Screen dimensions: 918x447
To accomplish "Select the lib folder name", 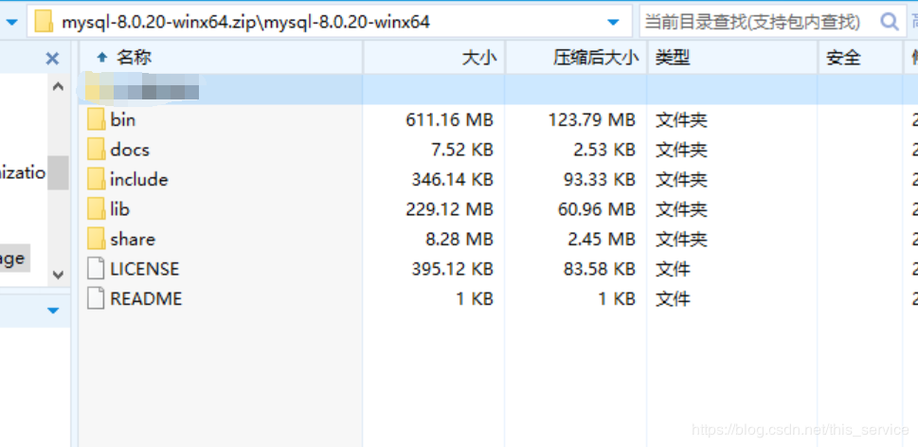I will tap(119, 209).
